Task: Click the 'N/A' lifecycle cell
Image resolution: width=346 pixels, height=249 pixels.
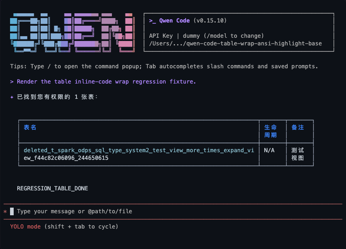Action: [269, 150]
